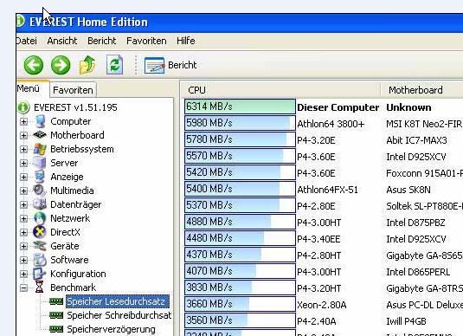Open the Datei menu
The width and height of the screenshot is (463, 336).
pos(27,41)
